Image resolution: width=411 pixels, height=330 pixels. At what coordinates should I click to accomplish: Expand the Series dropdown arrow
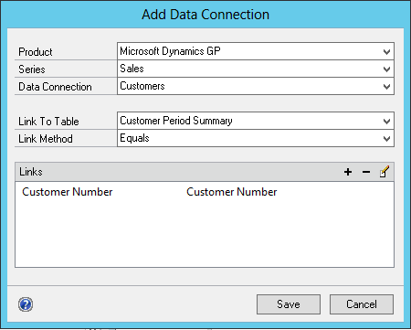tap(386, 69)
